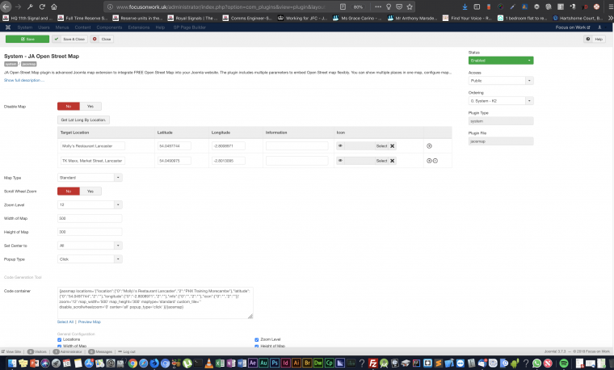
Task: Toggle the Locations checkbox
Action: click(60, 340)
